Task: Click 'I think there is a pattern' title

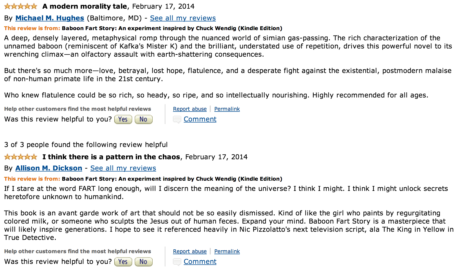Action: [x=111, y=157]
